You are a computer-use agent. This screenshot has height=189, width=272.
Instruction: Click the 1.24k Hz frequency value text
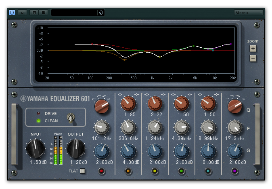(x=155, y=138)
